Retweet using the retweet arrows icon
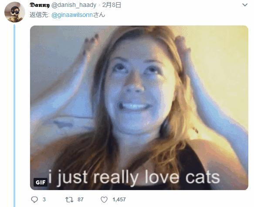This screenshot has width=254, height=207. 69,200
